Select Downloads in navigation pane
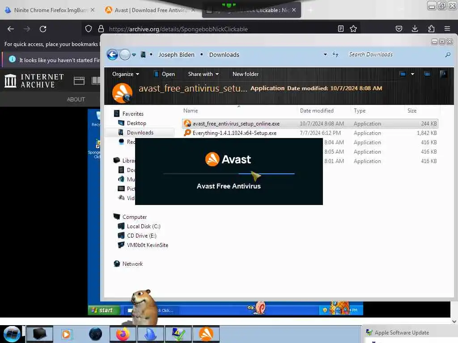This screenshot has width=458, height=343. click(140, 132)
